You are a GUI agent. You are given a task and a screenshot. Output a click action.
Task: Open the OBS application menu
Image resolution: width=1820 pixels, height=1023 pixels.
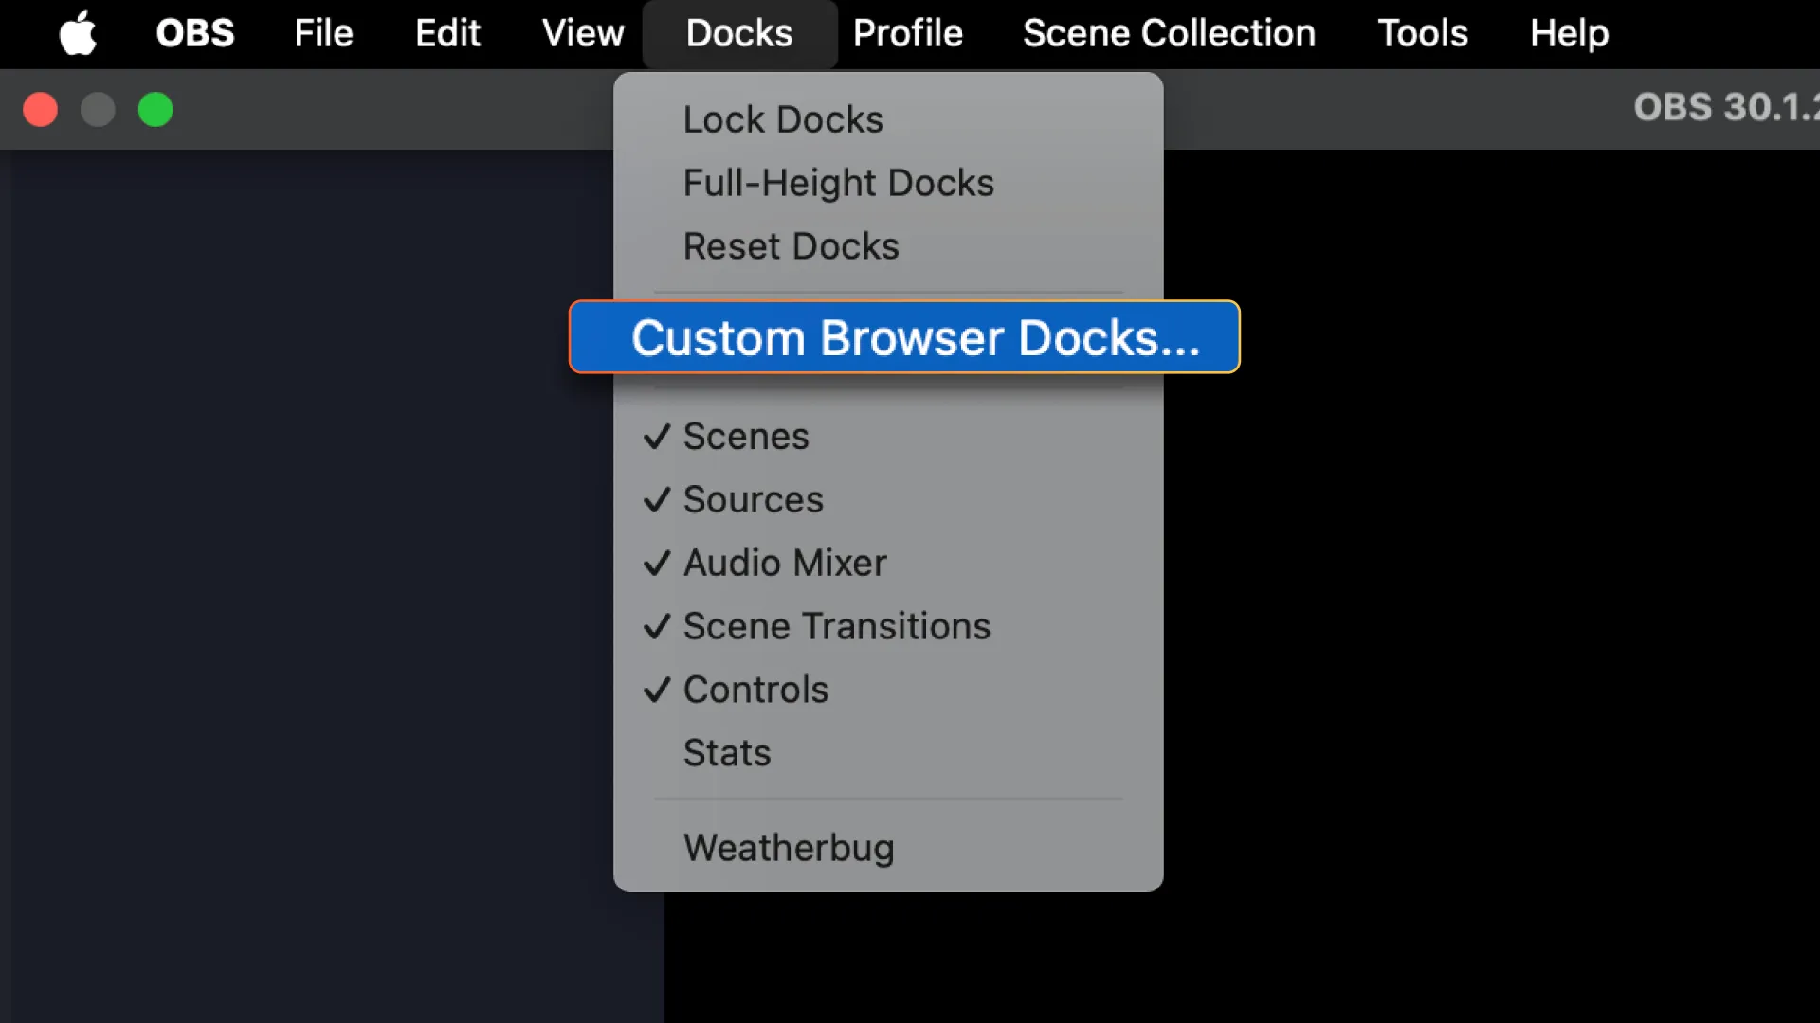(x=195, y=34)
